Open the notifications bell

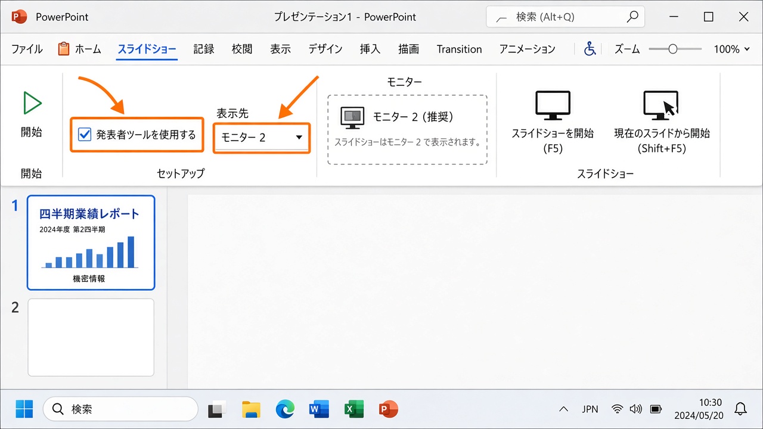[740, 409]
